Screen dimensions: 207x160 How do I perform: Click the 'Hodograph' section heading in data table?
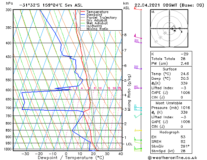169,132
